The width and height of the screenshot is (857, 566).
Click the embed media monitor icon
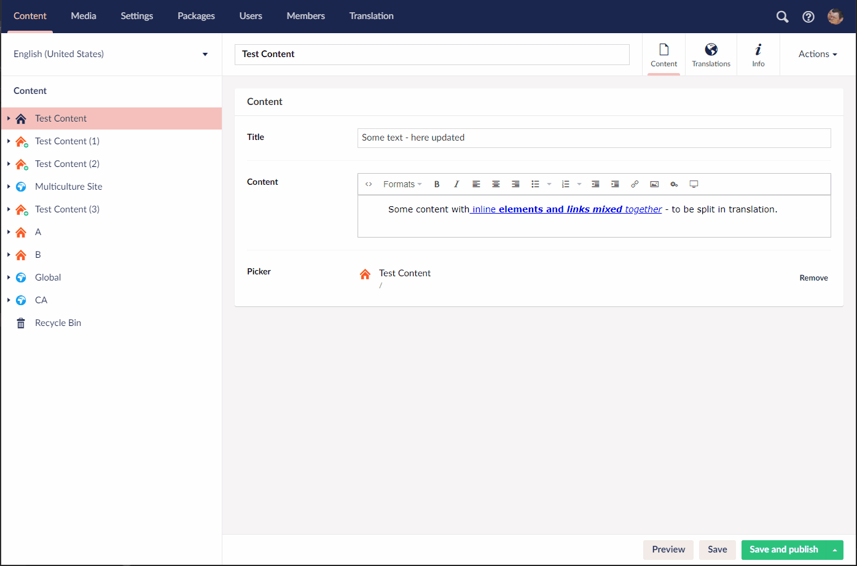[694, 184]
